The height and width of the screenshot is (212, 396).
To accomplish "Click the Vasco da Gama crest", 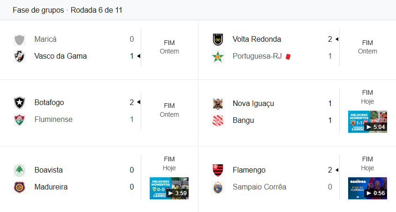I will (x=19, y=56).
